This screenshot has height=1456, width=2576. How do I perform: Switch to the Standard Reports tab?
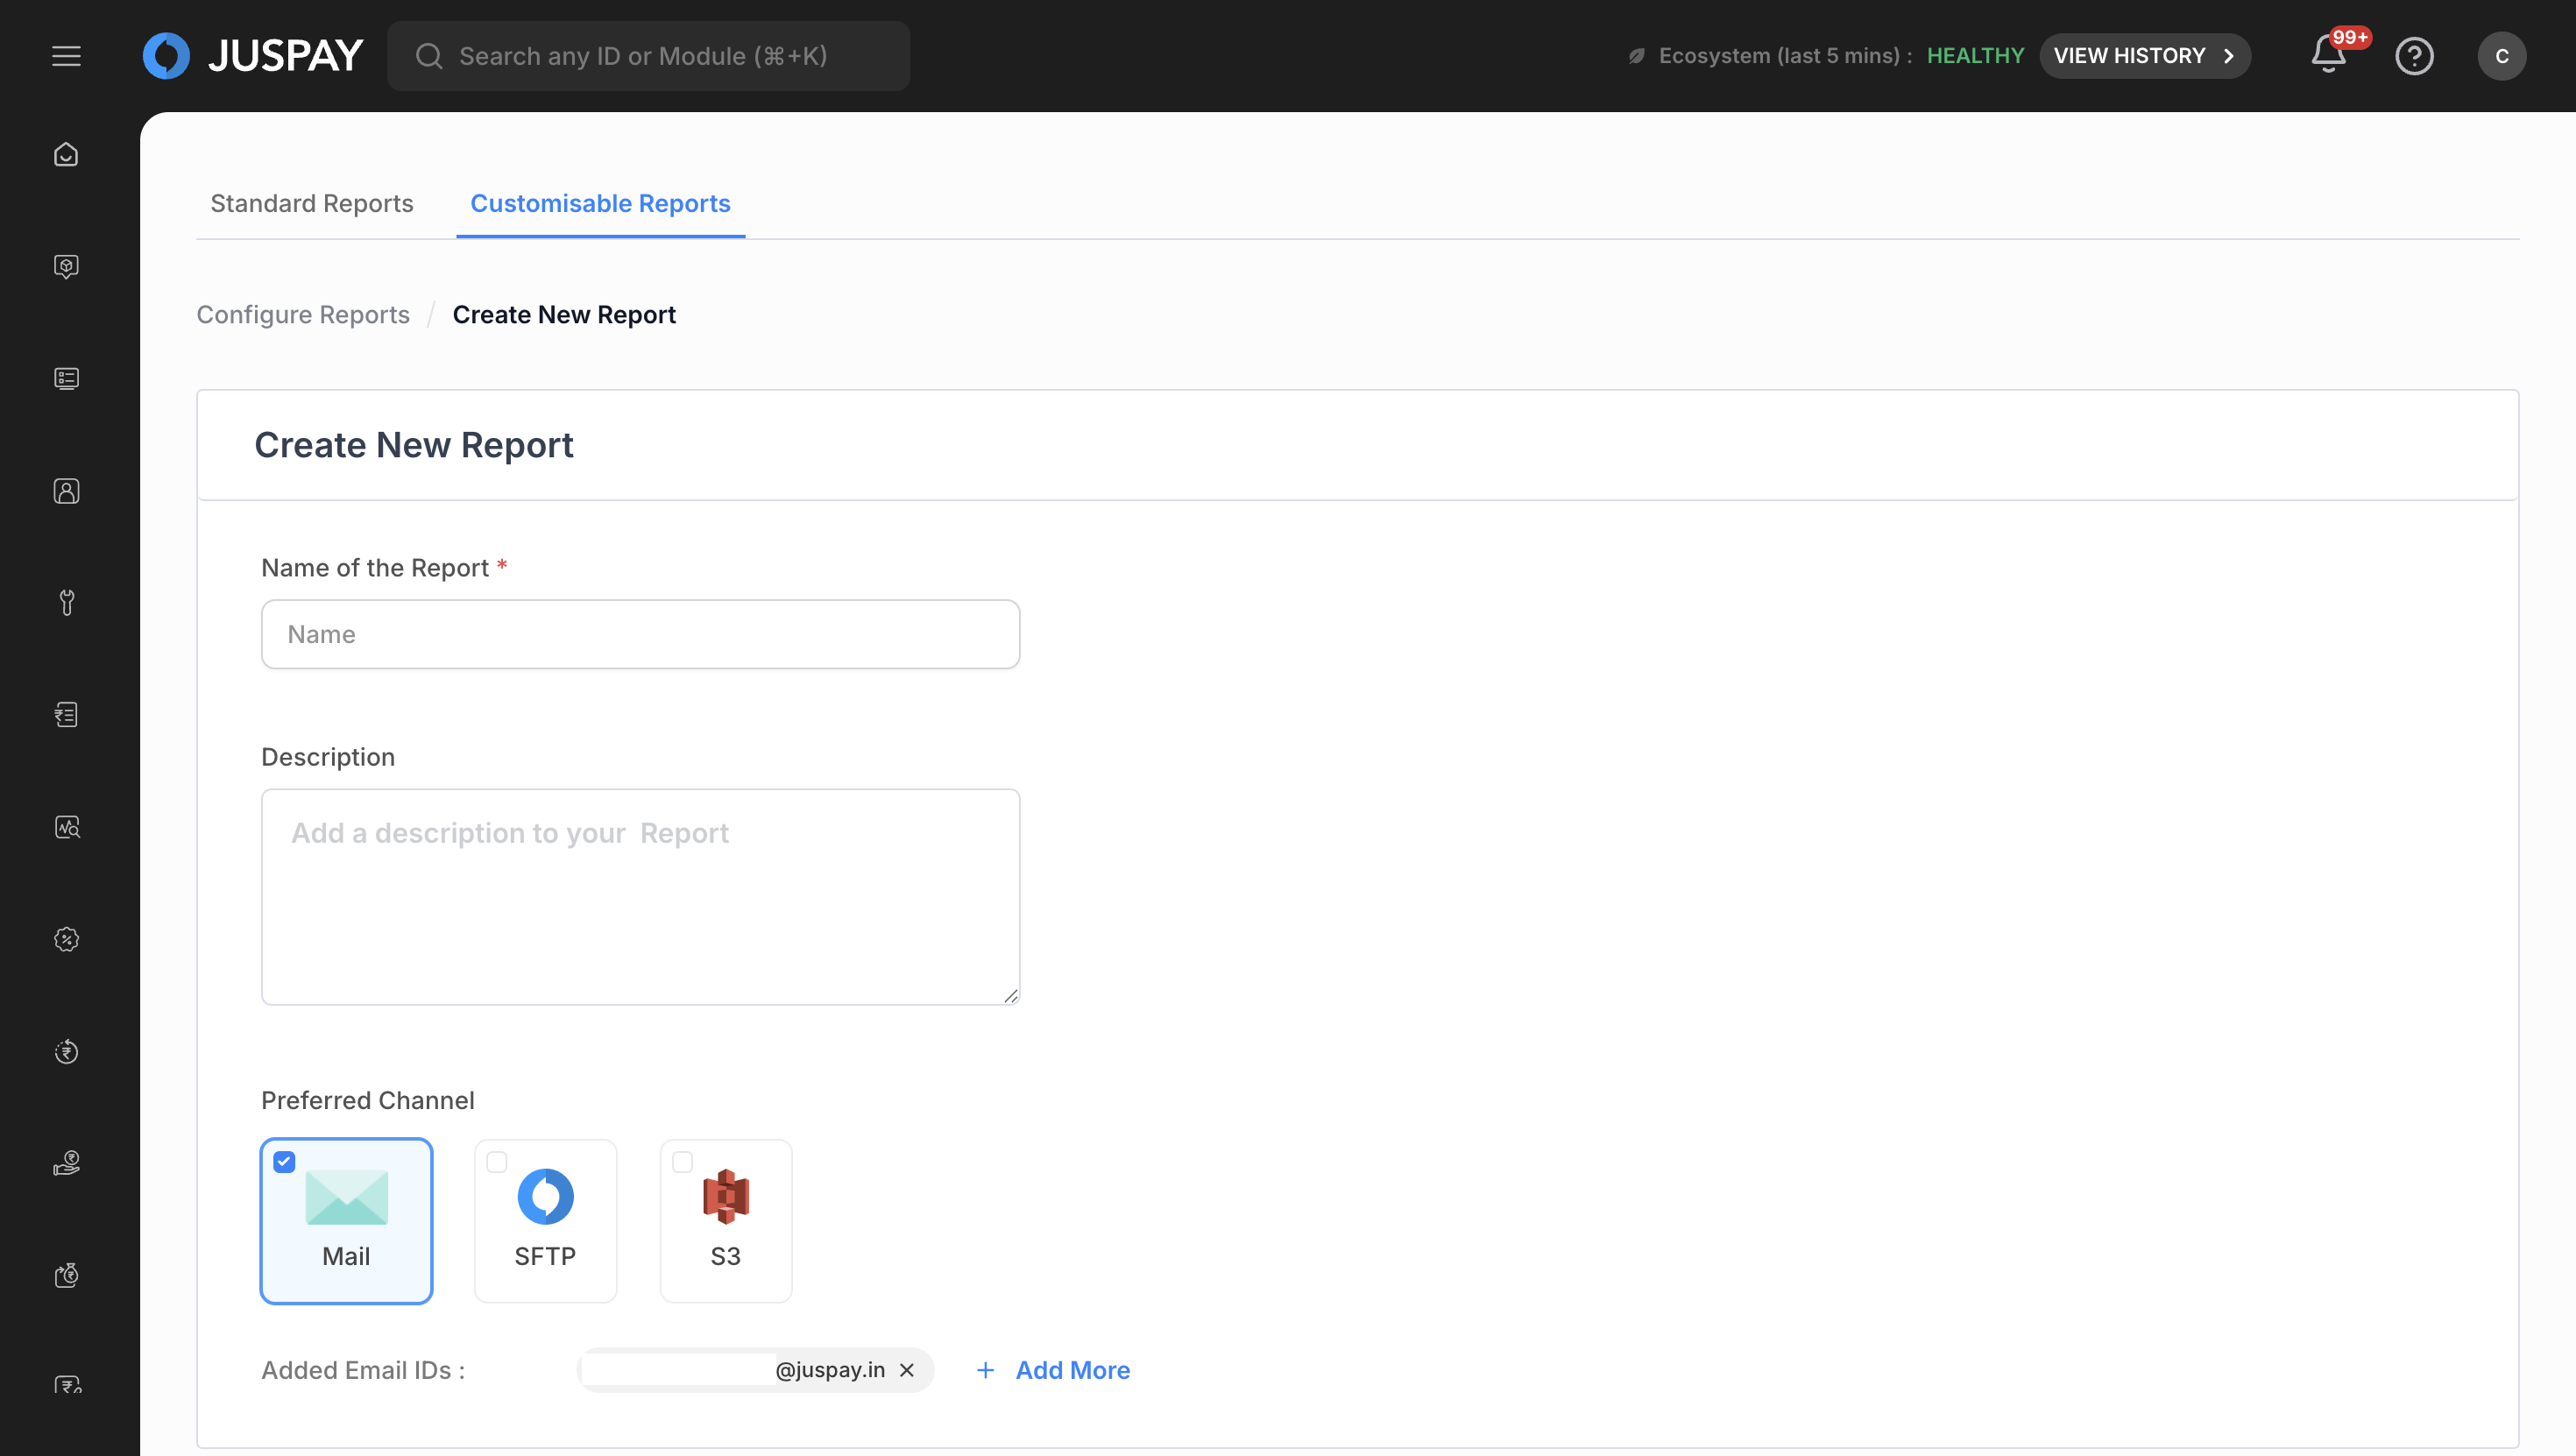(311, 204)
